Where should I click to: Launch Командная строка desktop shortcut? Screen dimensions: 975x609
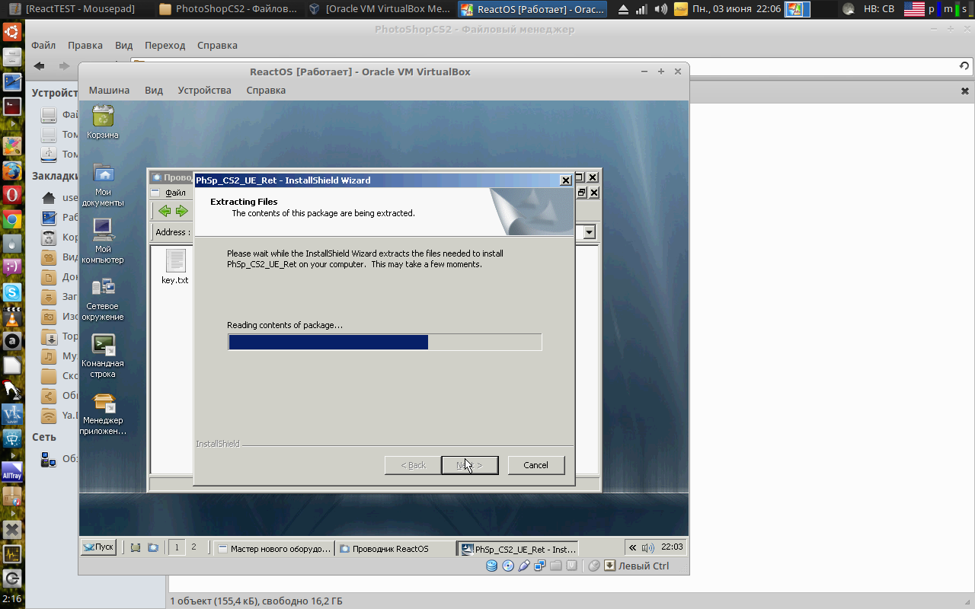[x=103, y=356]
